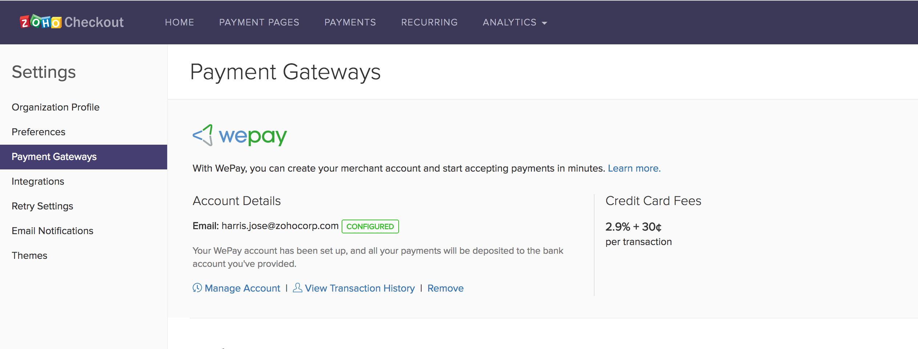Open Integrations settings
918x349 pixels.
(38, 181)
